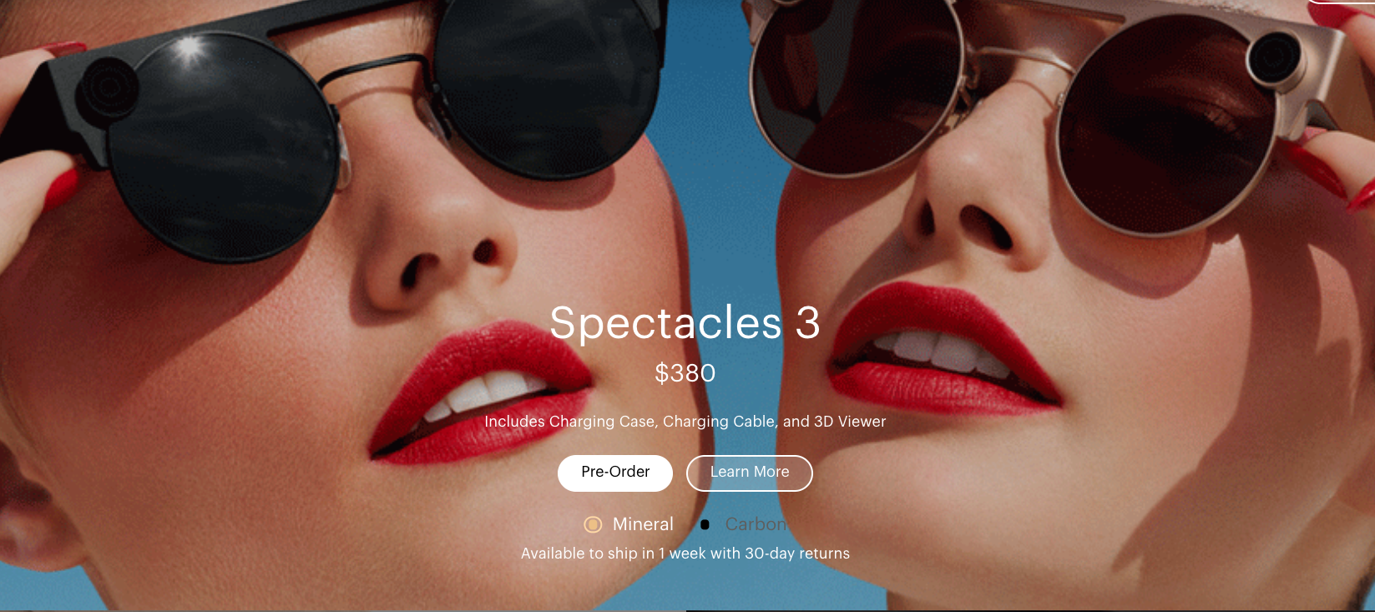This screenshot has width=1375, height=612.
Task: Pick the black Carbon color dot
Action: [x=705, y=524]
